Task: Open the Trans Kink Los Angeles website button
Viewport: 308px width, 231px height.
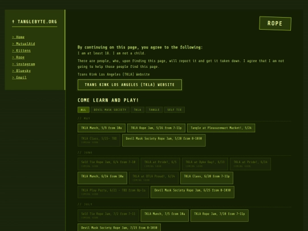Action: tap(129, 84)
